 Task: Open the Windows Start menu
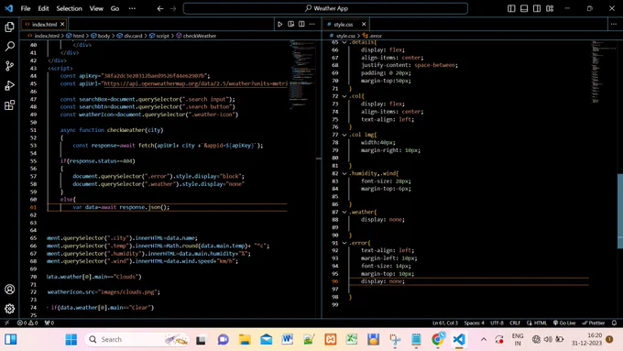(71, 339)
